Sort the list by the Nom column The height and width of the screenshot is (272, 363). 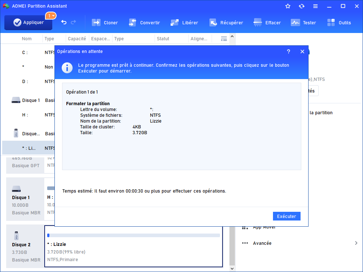[x=26, y=38]
